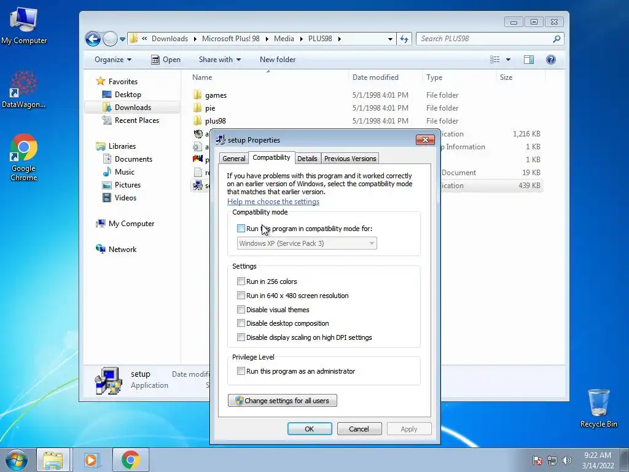This screenshot has height=472, width=629.
Task: Click OK in setup Properties
Action: 310,428
